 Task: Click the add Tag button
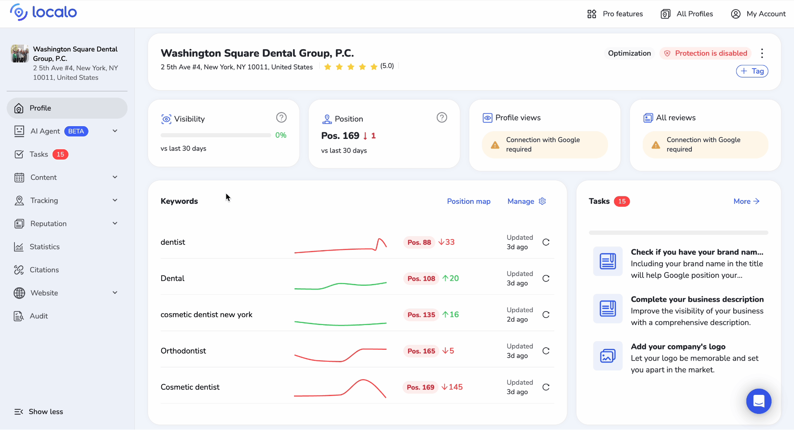[752, 71]
